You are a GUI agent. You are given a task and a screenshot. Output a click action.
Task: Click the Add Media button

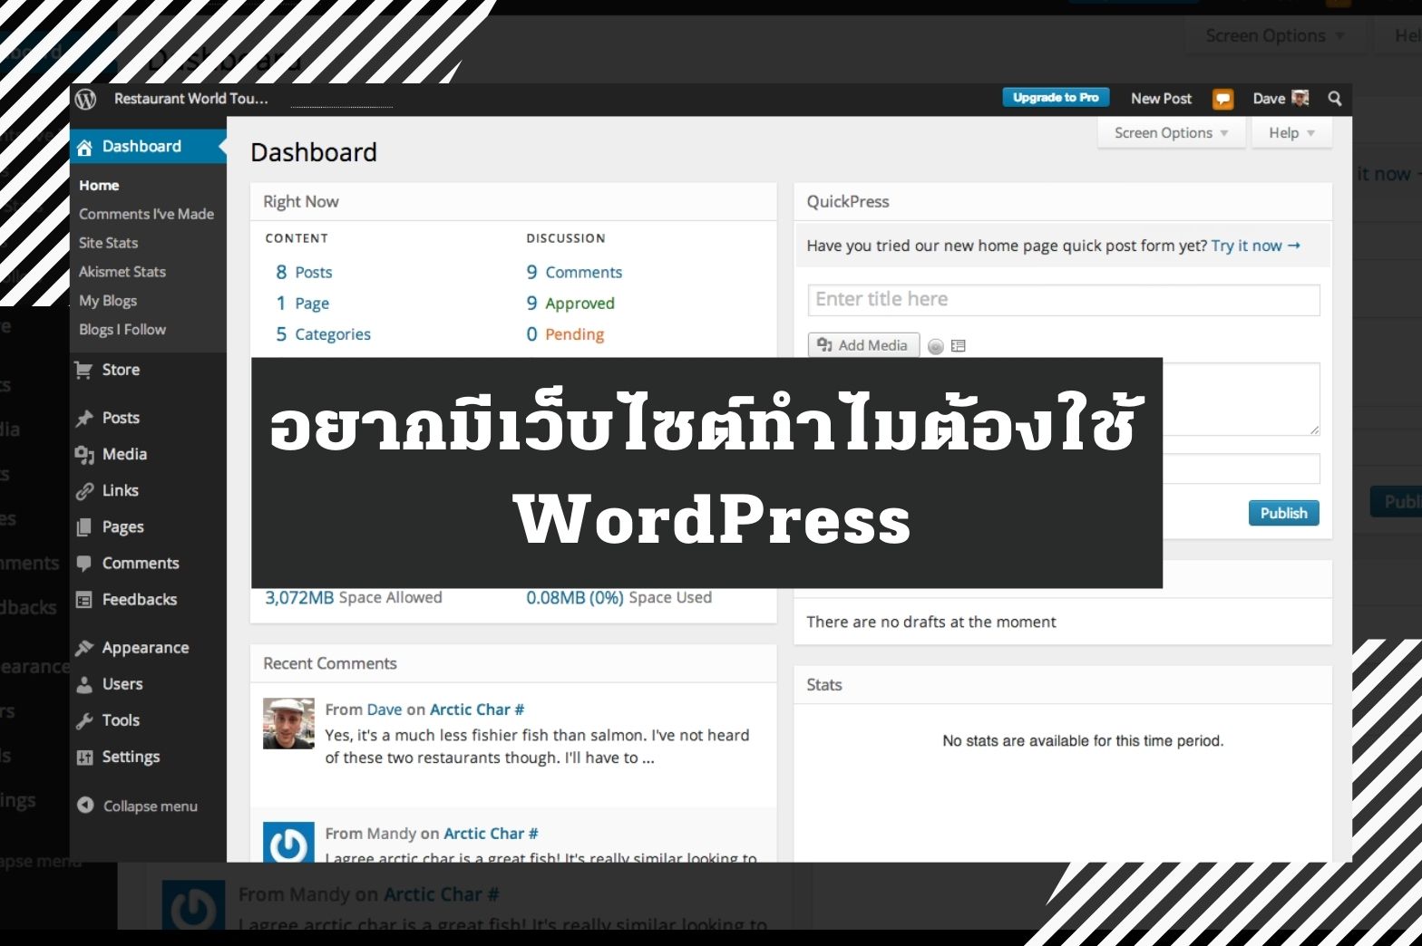tap(863, 345)
